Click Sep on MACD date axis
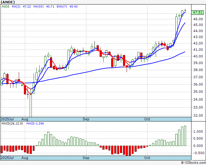This screenshot has width=206, height=165. tap(86, 158)
